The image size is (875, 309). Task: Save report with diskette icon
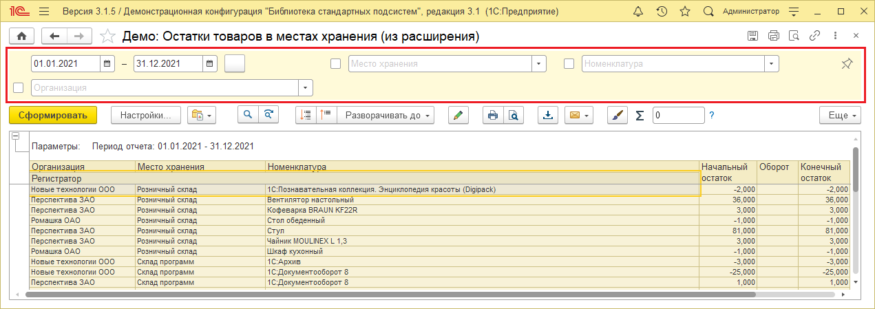point(753,36)
